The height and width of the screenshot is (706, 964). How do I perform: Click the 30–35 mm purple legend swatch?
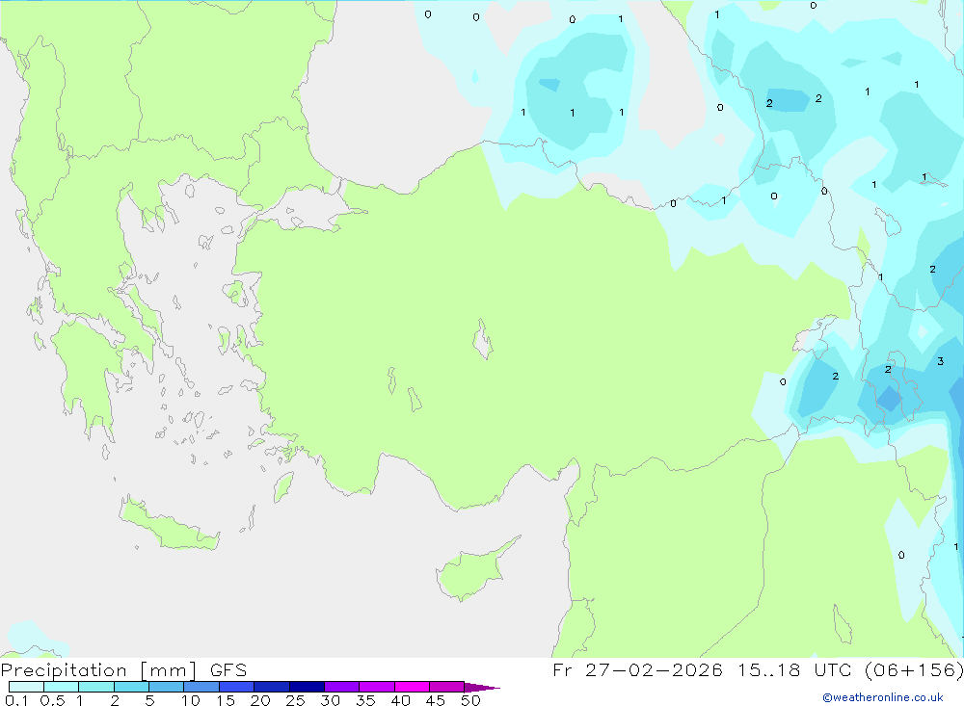pos(342,687)
